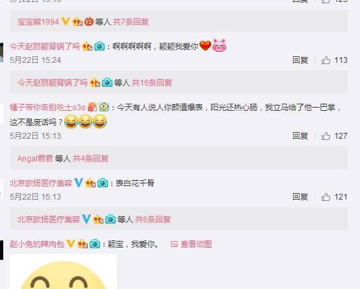Open the smiley face GIF thumbnail
The width and height of the screenshot is (360, 289).
click(x=64, y=272)
